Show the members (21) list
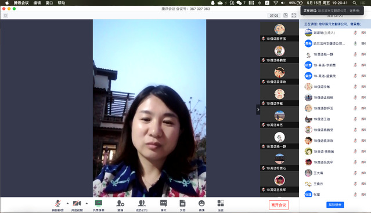This screenshot has width=371, height=213. coord(142,205)
